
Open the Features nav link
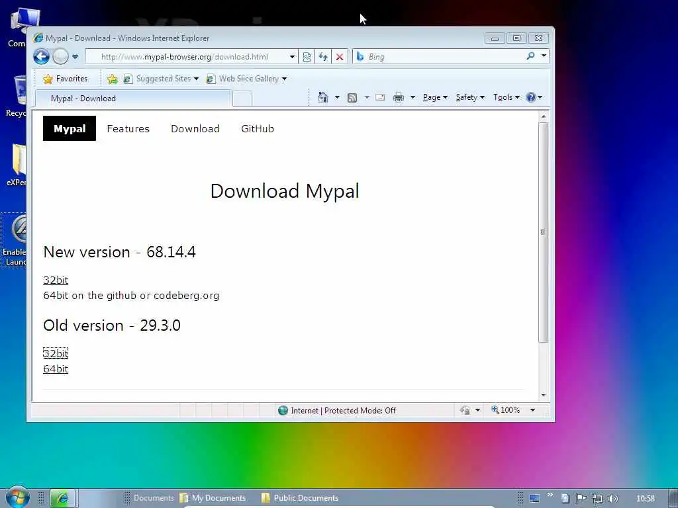click(x=128, y=129)
